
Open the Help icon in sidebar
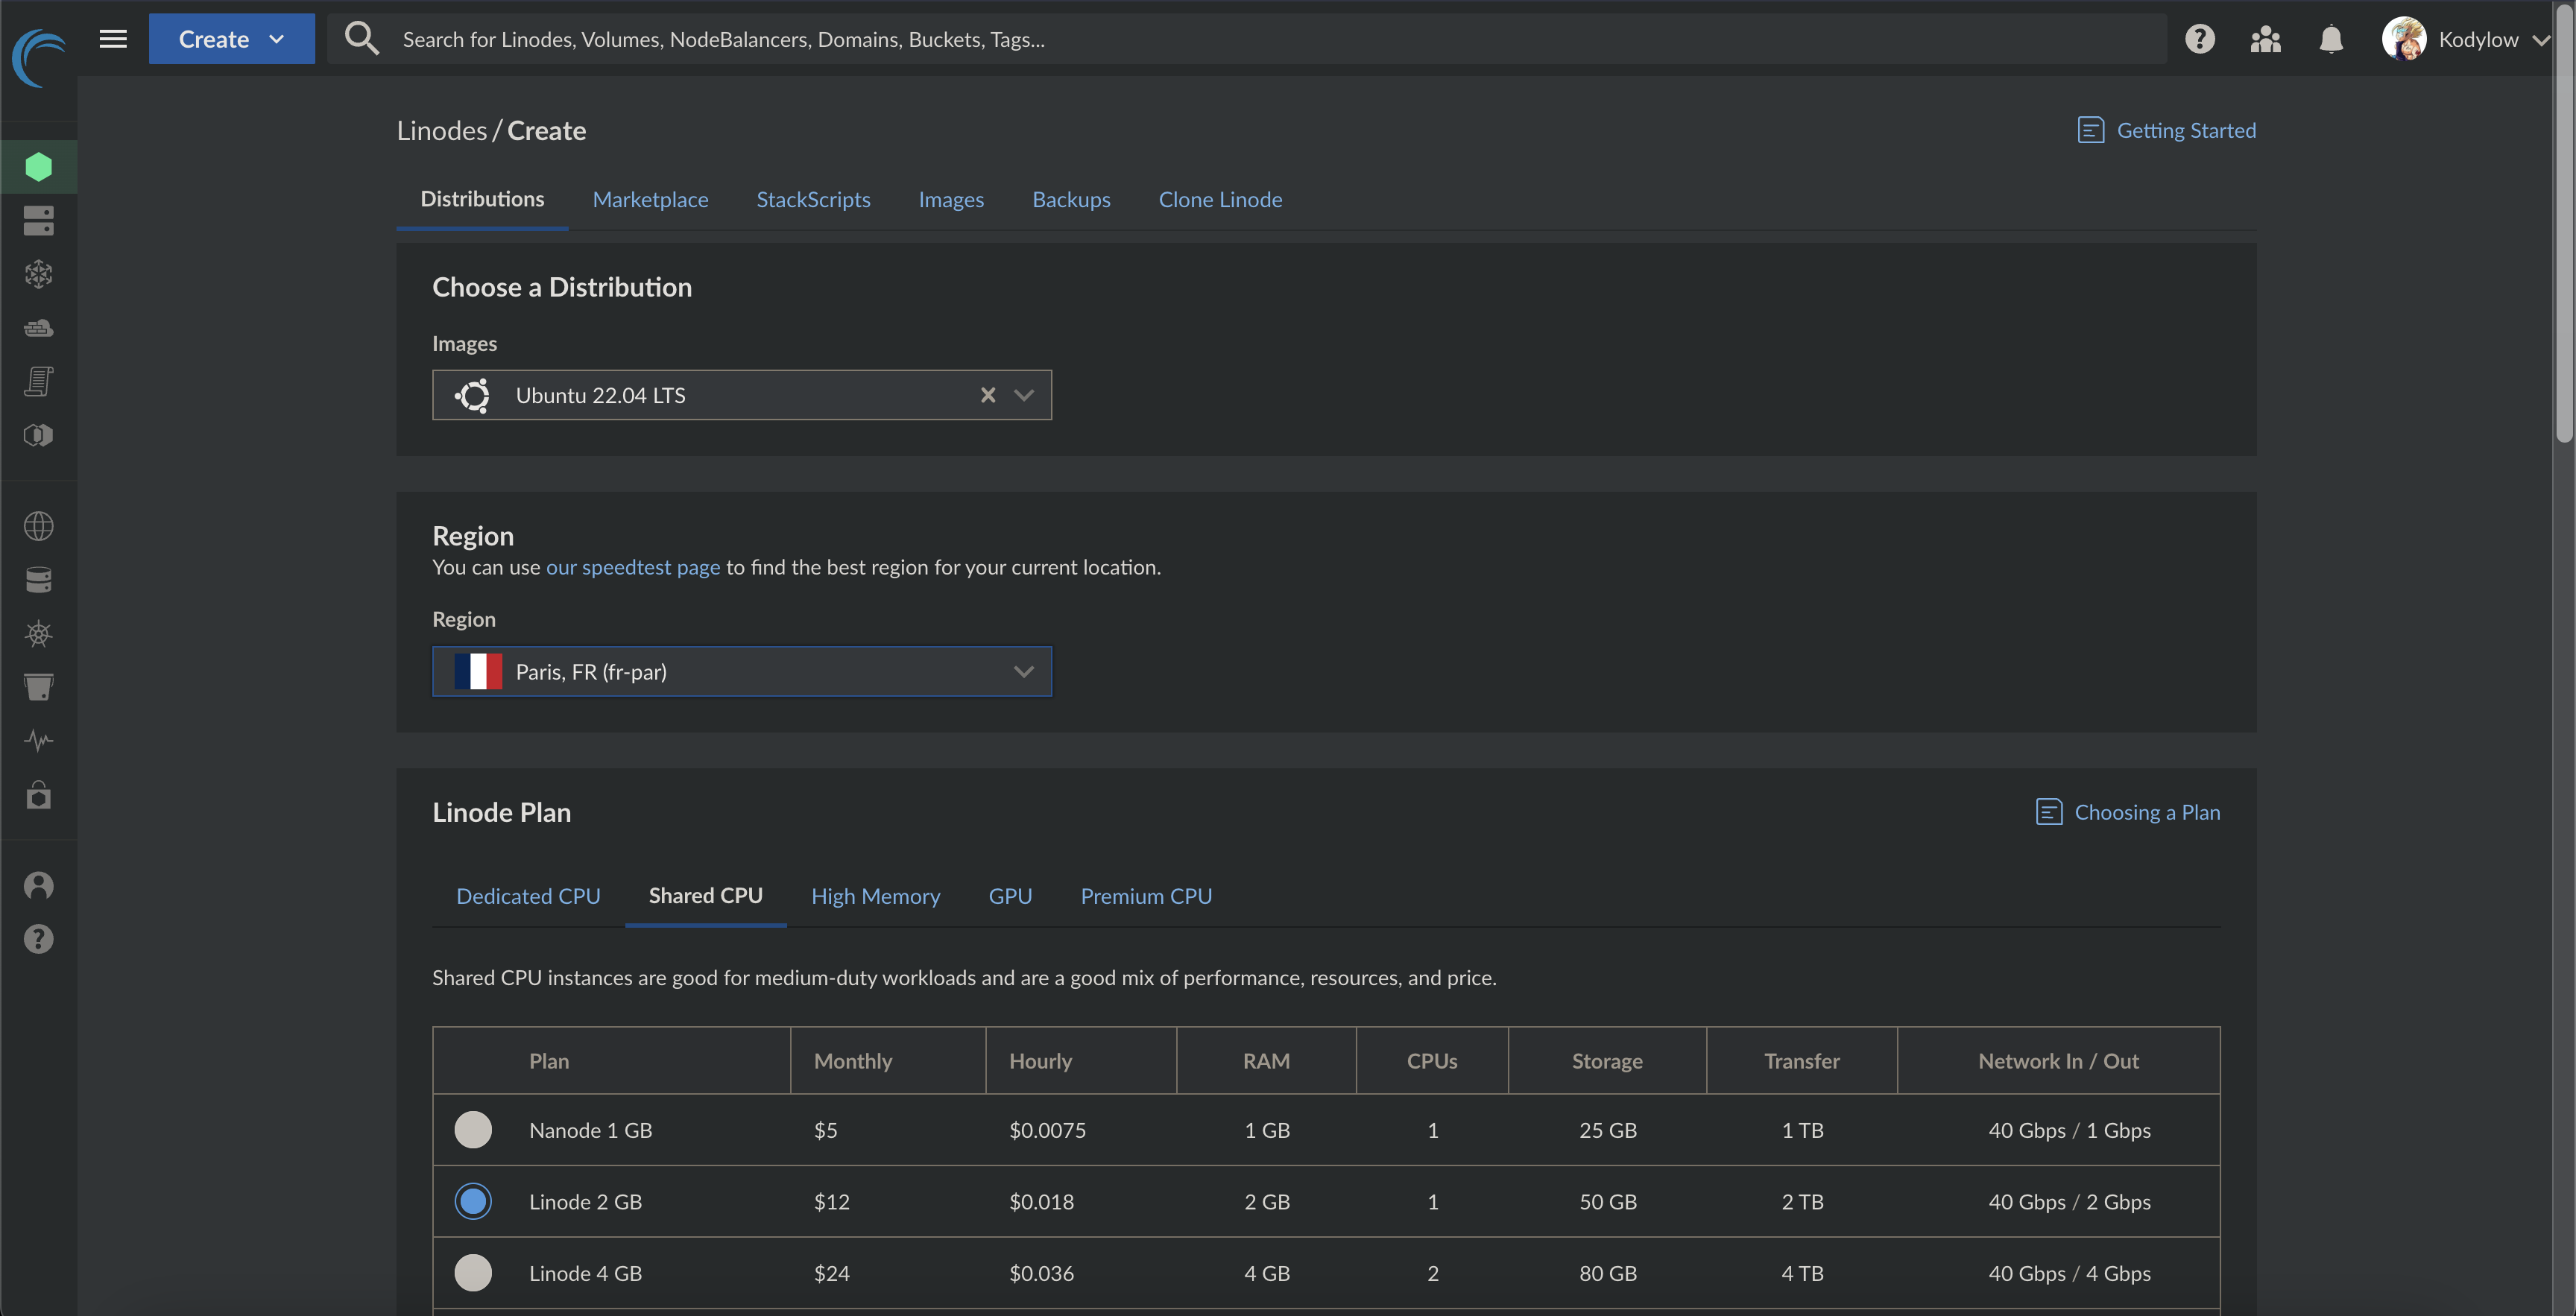pos(38,939)
